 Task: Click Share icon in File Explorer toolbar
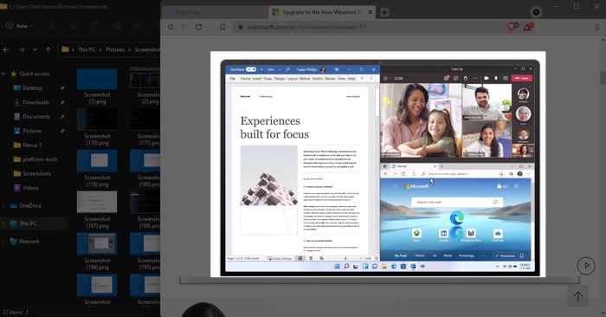coord(138,26)
